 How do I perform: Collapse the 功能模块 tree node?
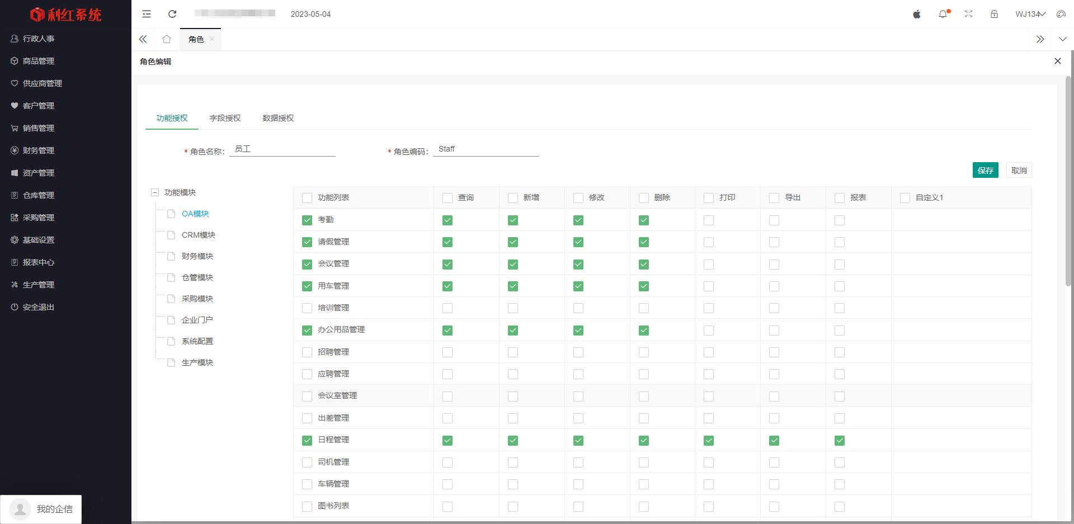(x=154, y=192)
